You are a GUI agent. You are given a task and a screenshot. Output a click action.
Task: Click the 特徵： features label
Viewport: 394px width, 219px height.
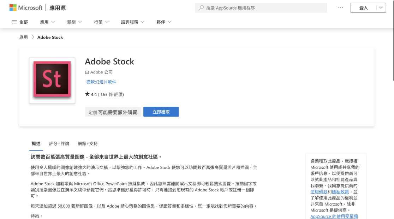point(37,216)
